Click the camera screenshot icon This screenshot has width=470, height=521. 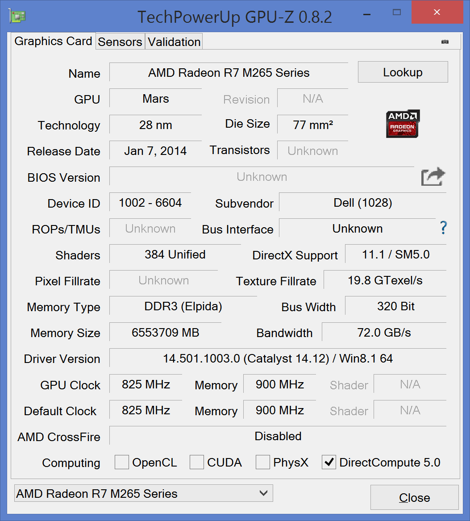pos(445,42)
